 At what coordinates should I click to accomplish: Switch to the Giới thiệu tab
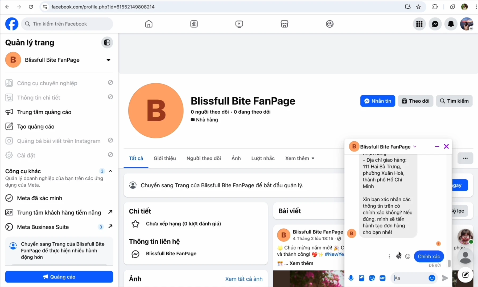[164, 158]
